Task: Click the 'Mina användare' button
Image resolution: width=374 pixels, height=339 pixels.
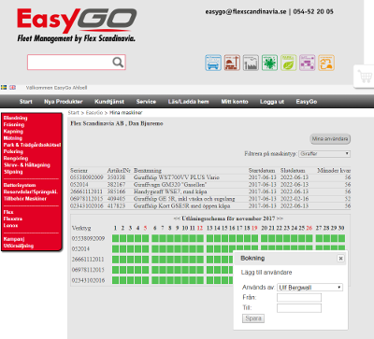Action: (x=330, y=139)
